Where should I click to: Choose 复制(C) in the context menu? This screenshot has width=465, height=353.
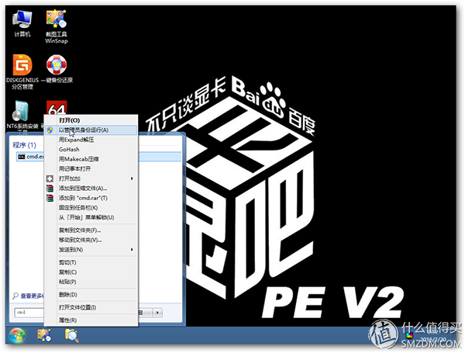pyautogui.click(x=91, y=272)
